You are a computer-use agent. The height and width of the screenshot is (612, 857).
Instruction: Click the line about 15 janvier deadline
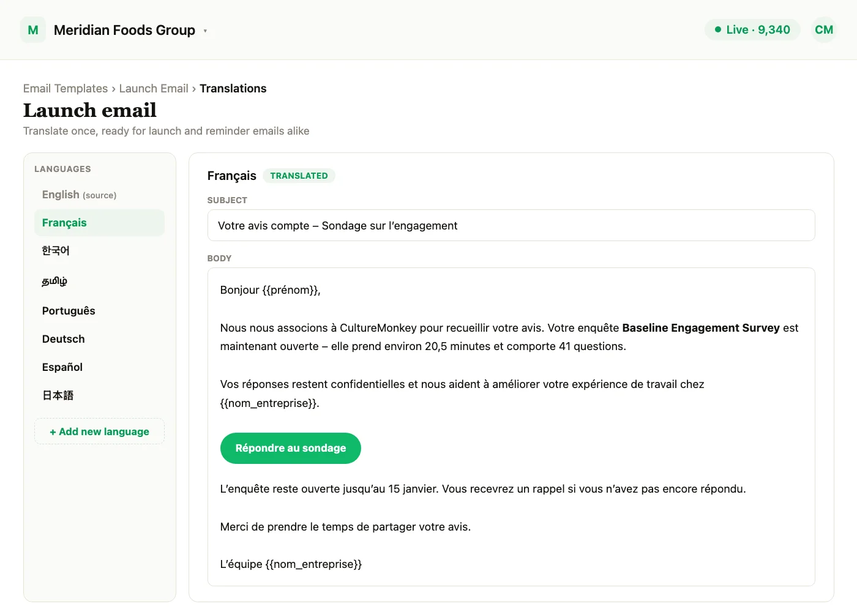[483, 489]
